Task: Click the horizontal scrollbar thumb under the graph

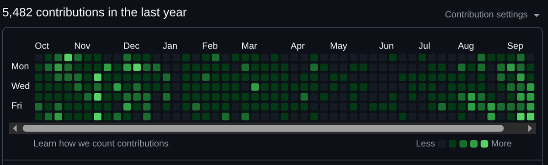Action: tap(263, 128)
